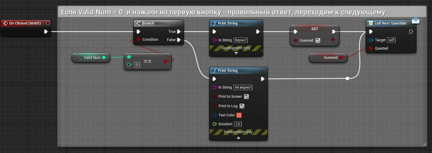432x153 pixels.
Task: Click the equals node's lower input pin
Action: click(x=129, y=65)
